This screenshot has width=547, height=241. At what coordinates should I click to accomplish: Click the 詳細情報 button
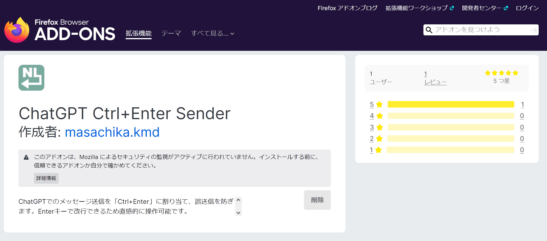click(x=46, y=178)
